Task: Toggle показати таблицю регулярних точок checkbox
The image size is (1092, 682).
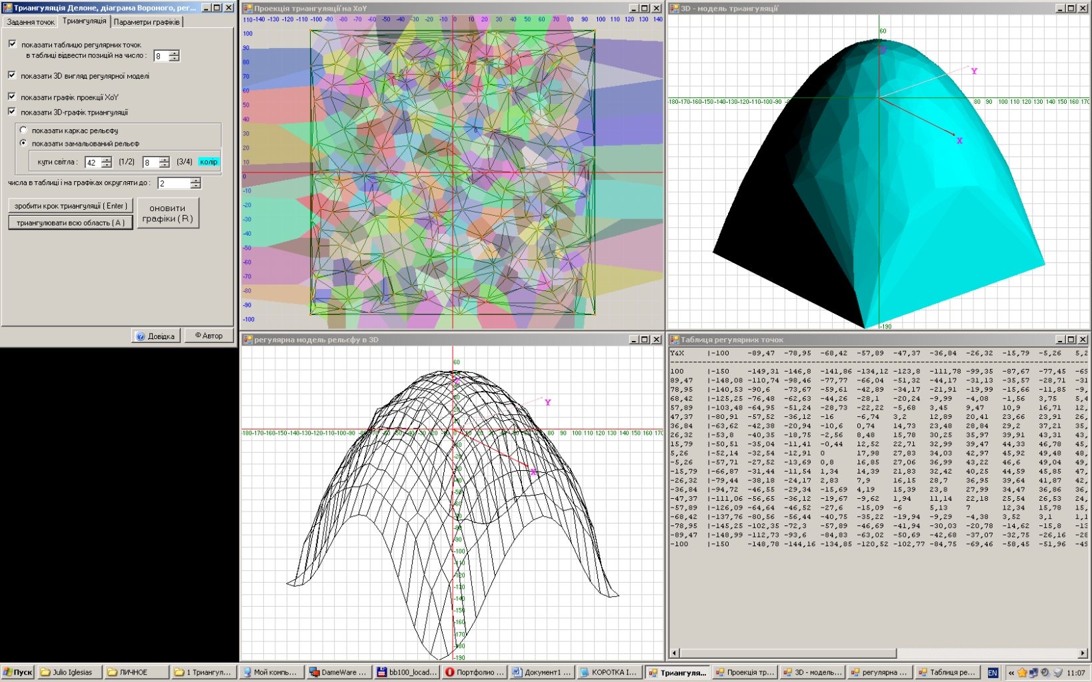Action: pyautogui.click(x=12, y=44)
